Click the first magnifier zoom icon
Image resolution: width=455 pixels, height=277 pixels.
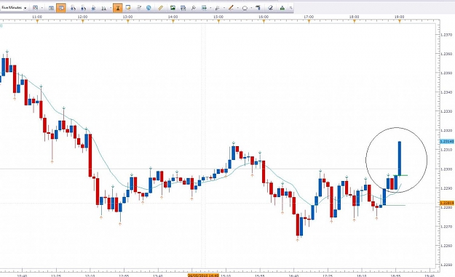[73, 8]
